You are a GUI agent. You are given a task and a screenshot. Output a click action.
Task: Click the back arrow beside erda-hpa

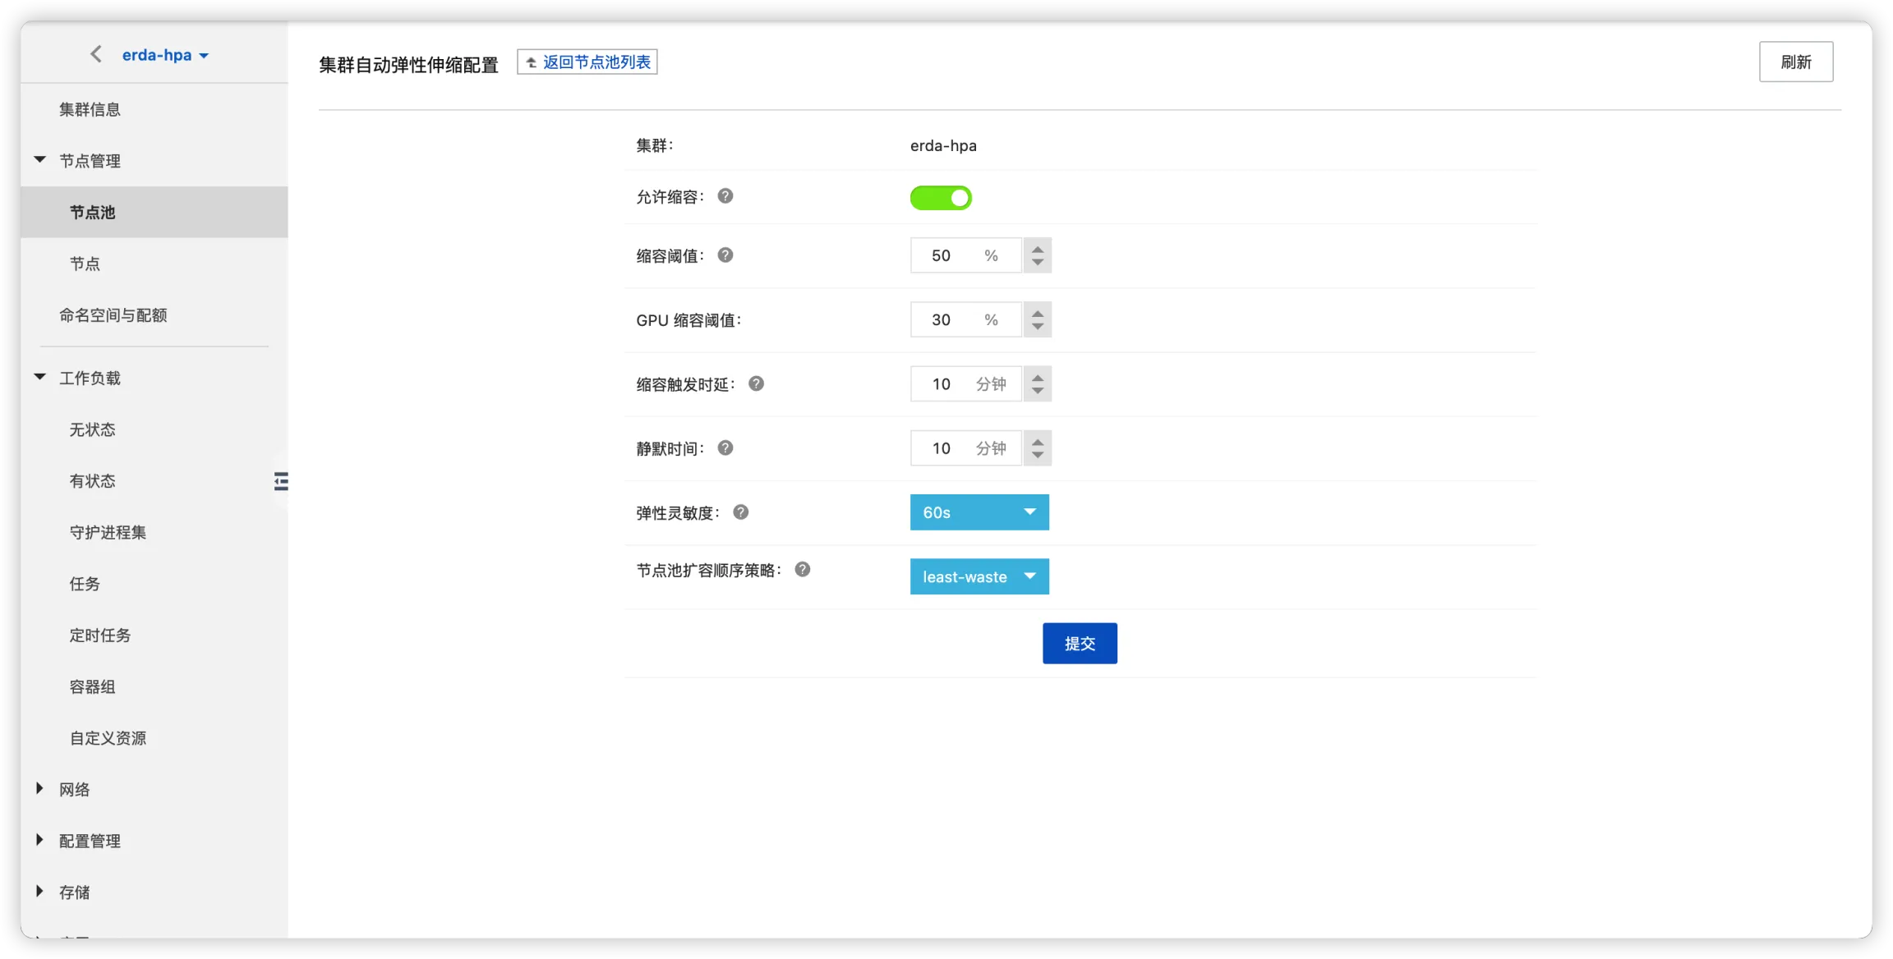coord(96,54)
